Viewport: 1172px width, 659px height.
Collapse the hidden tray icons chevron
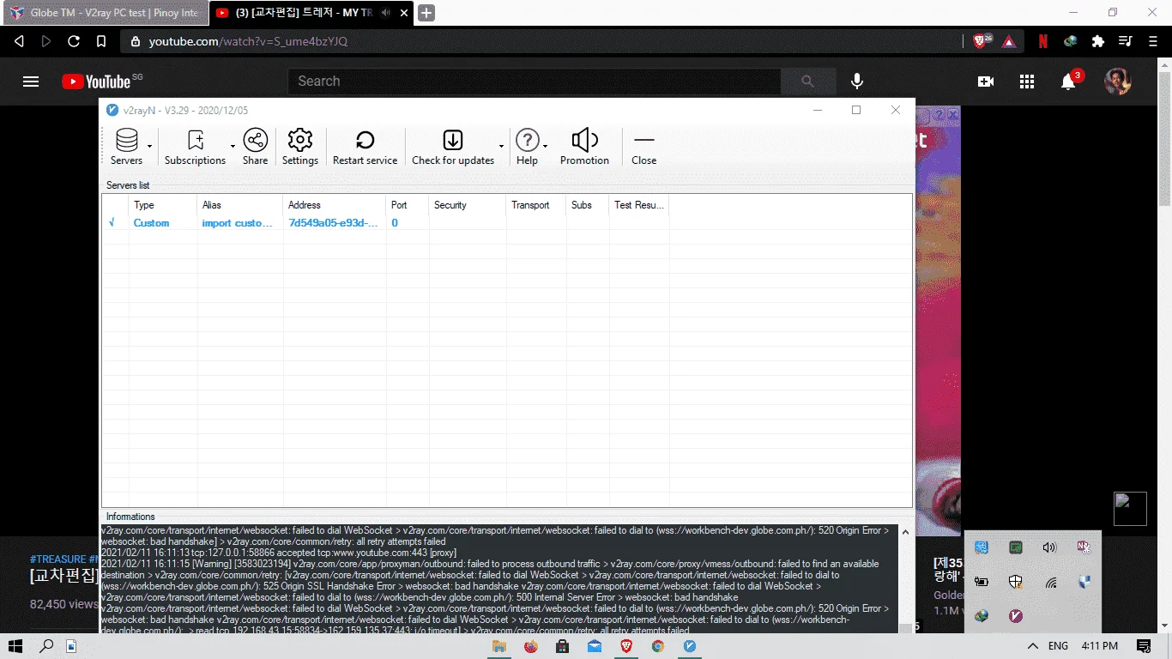1033,646
